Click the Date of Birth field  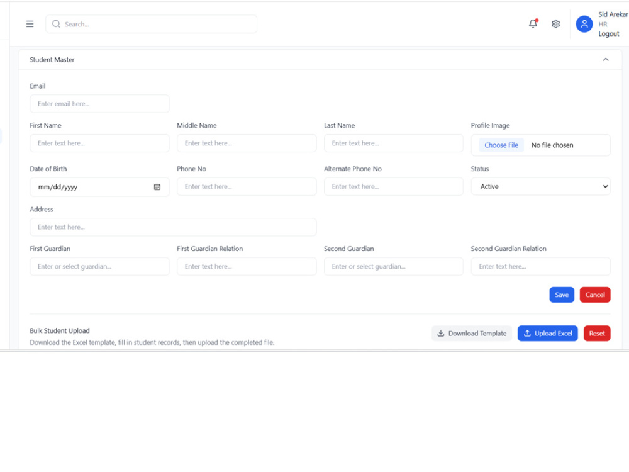click(x=99, y=187)
